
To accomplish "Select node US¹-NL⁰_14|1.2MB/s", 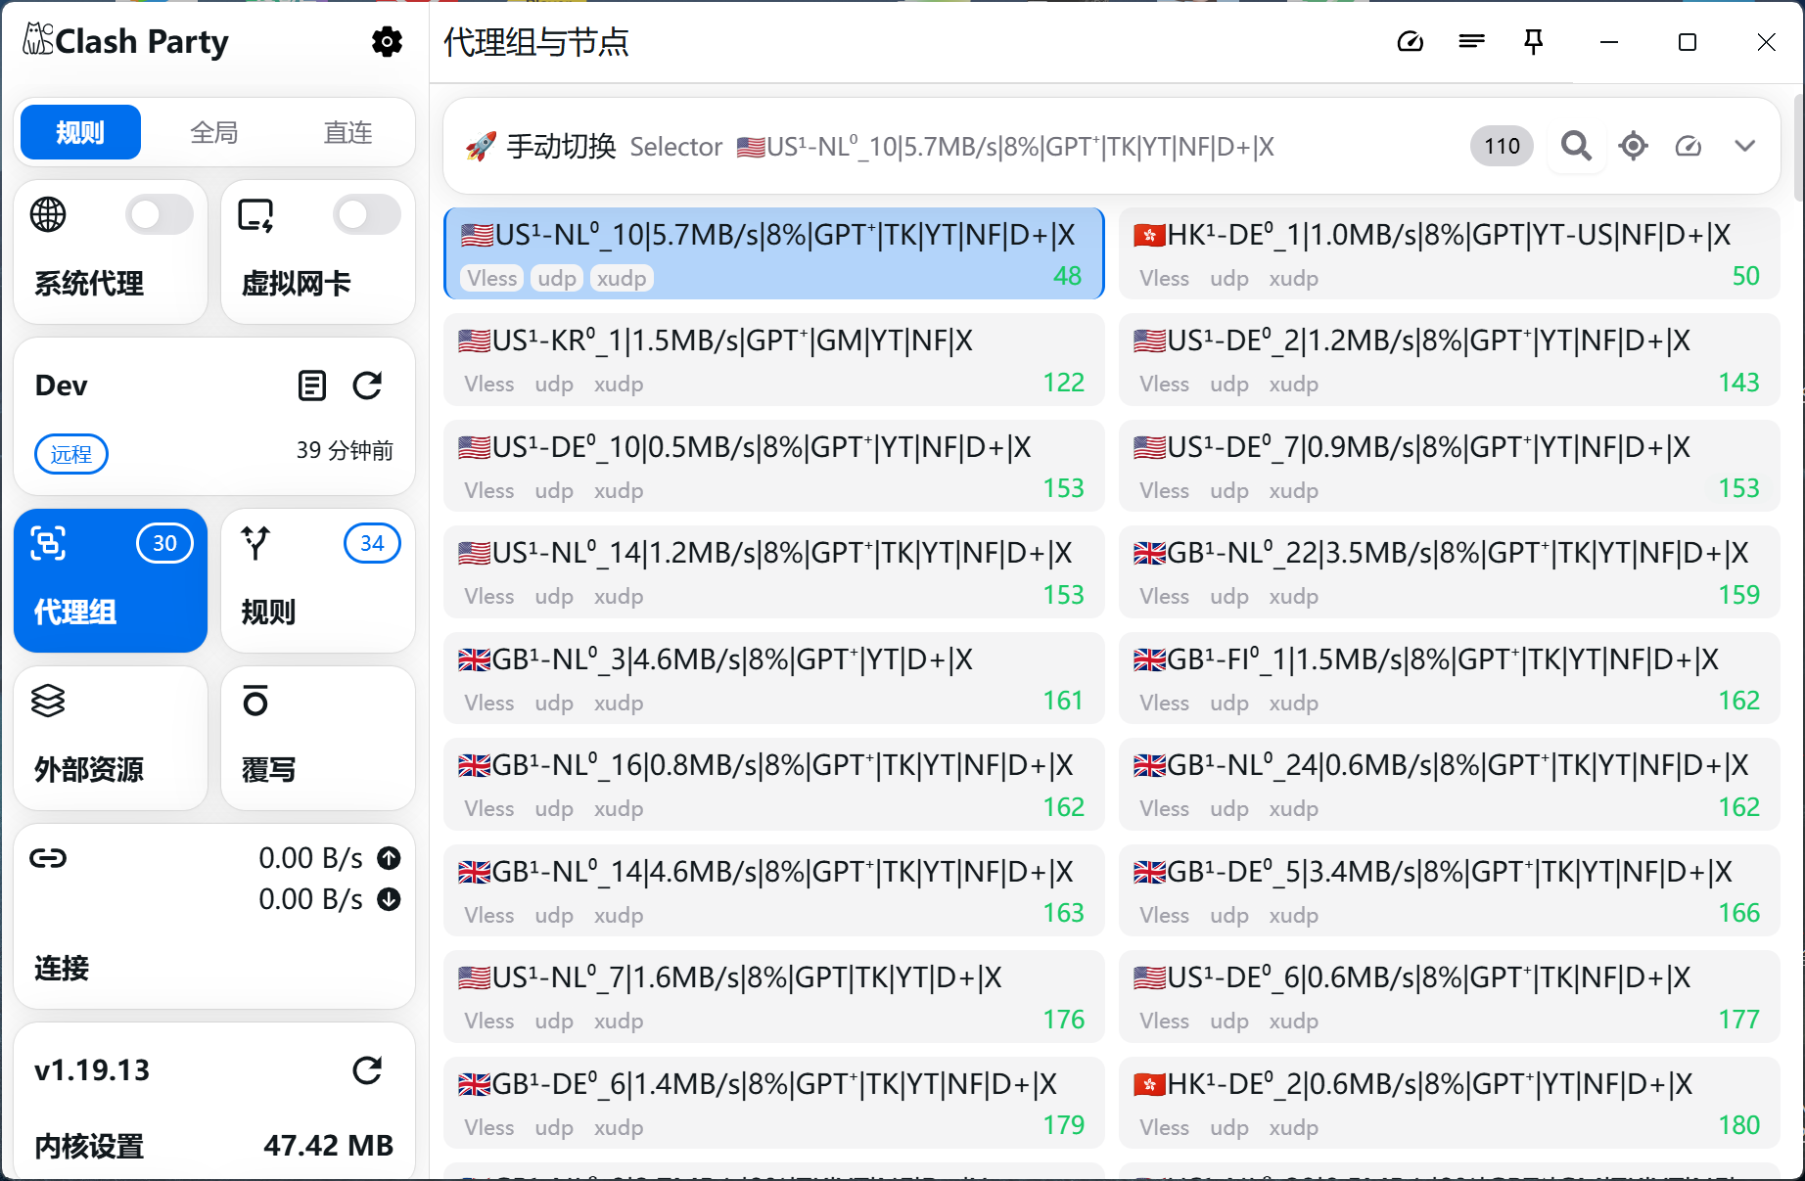I will coord(773,571).
